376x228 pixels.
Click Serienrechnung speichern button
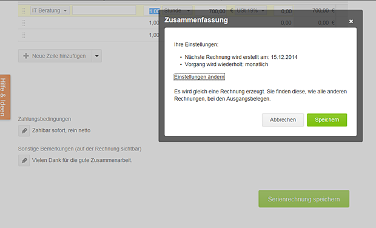(304, 199)
